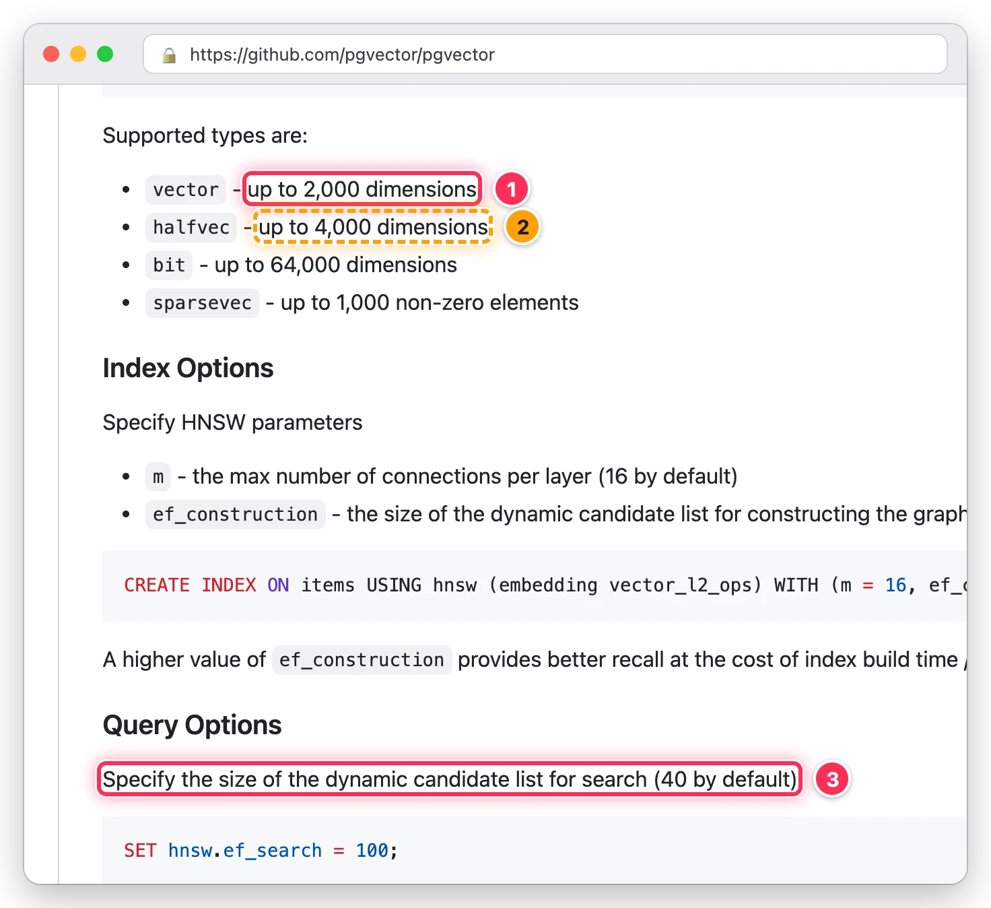Click 'up to 4,000 dimensions' text
This screenshot has height=908, width=991.
click(374, 227)
